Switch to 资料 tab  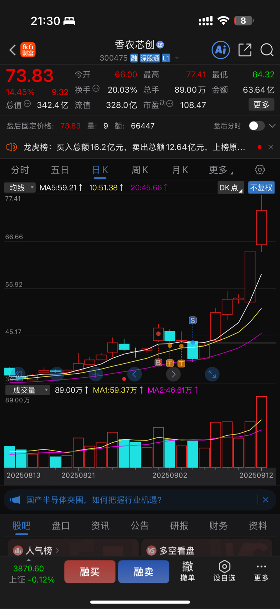pyautogui.click(x=258, y=526)
